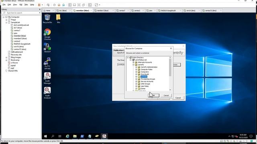Click the container tree vertical scrollbar

click(170, 67)
